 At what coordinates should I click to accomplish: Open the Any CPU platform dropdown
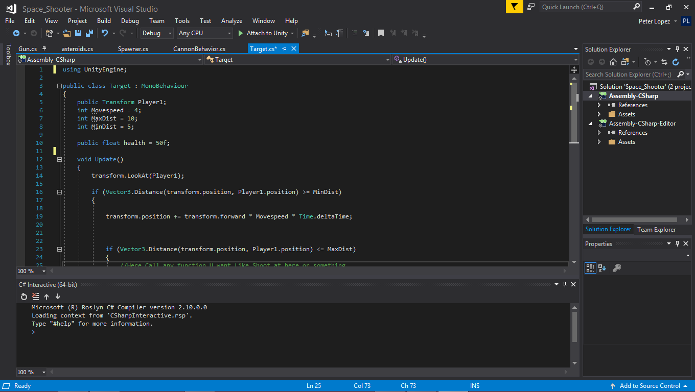coord(204,33)
